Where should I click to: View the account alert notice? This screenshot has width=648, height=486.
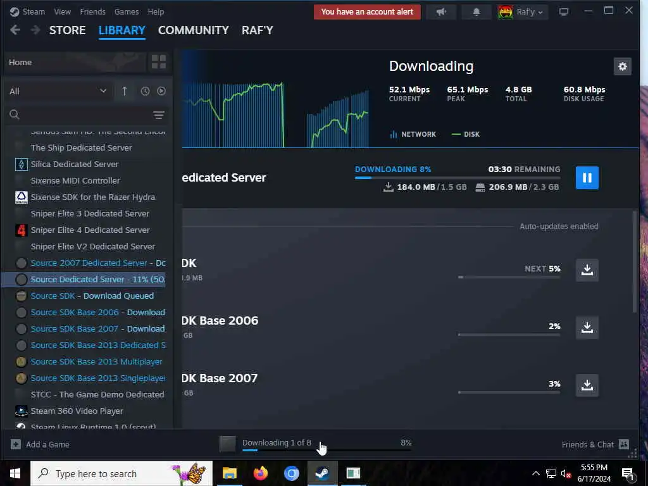pos(367,12)
